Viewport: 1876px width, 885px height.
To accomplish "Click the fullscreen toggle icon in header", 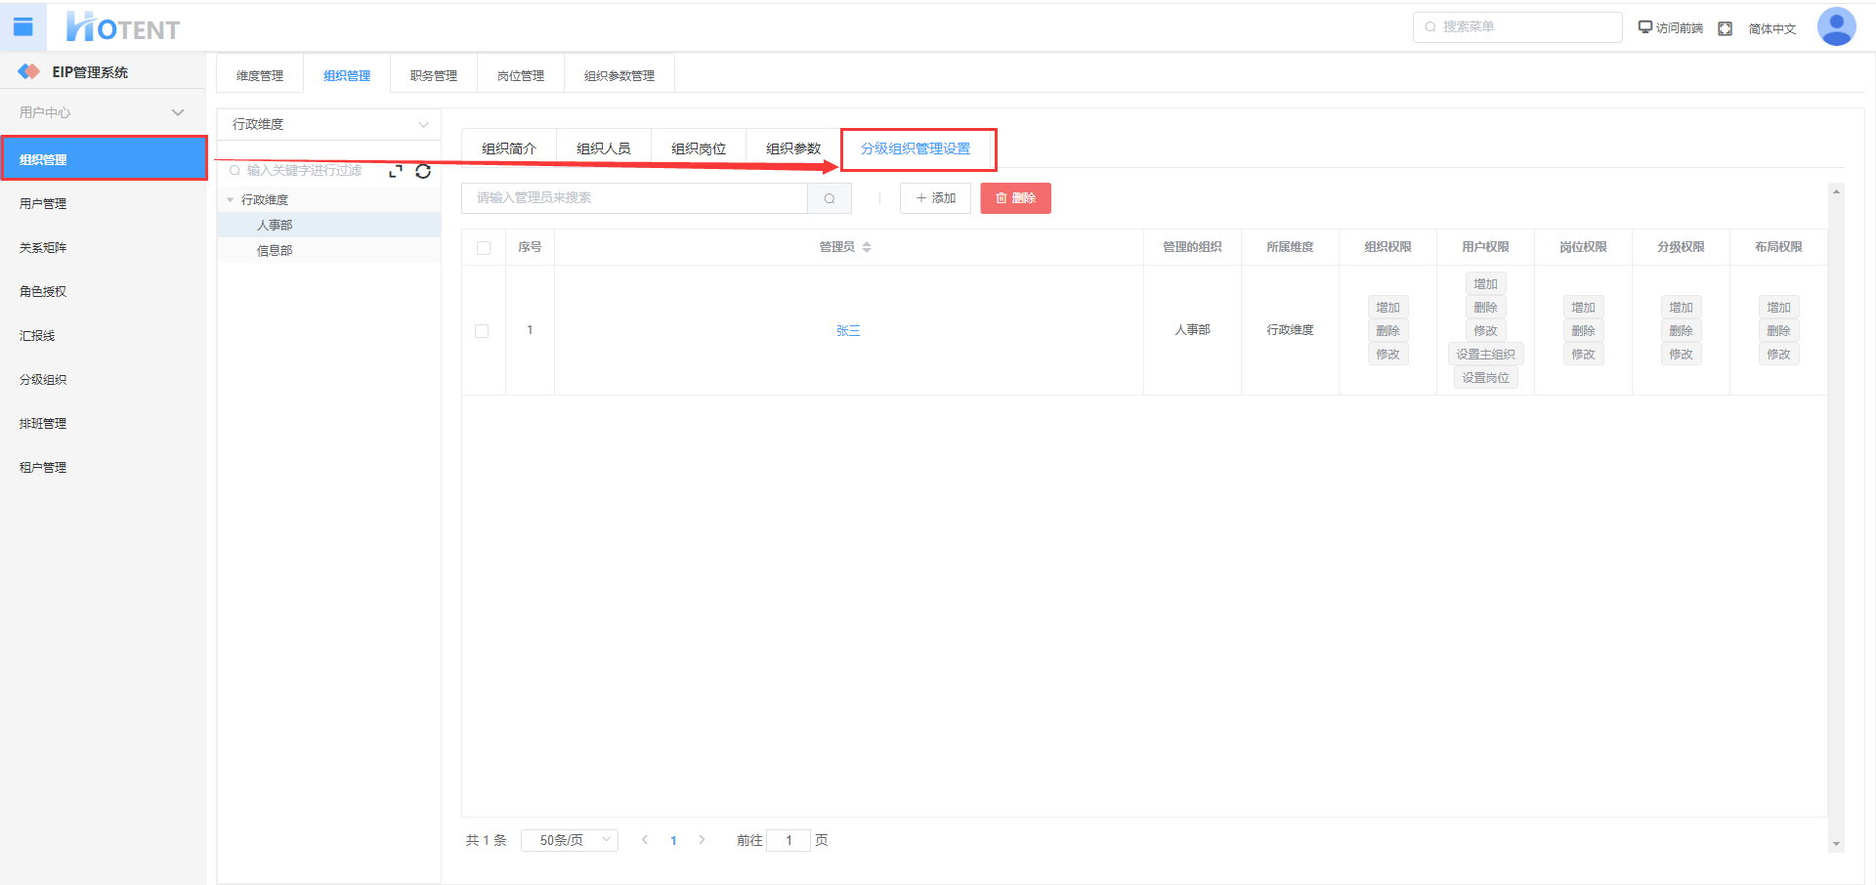I will [x=1725, y=28].
